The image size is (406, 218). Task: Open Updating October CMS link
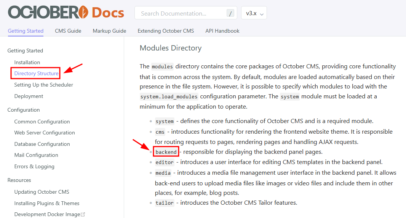coord(42,192)
